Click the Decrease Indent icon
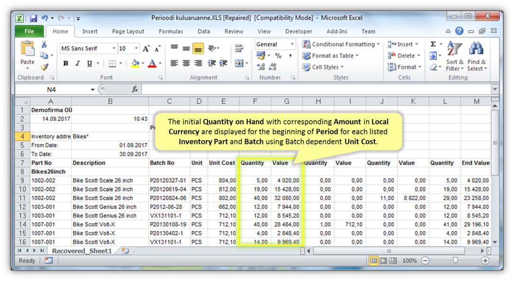The width and height of the screenshot is (514, 281). click(212, 63)
